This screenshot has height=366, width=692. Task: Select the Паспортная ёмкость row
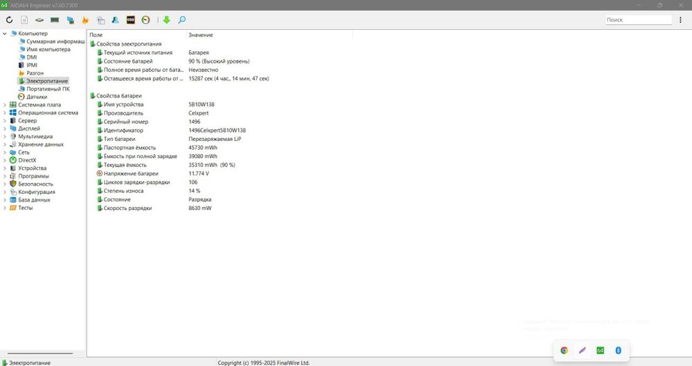[158, 148]
